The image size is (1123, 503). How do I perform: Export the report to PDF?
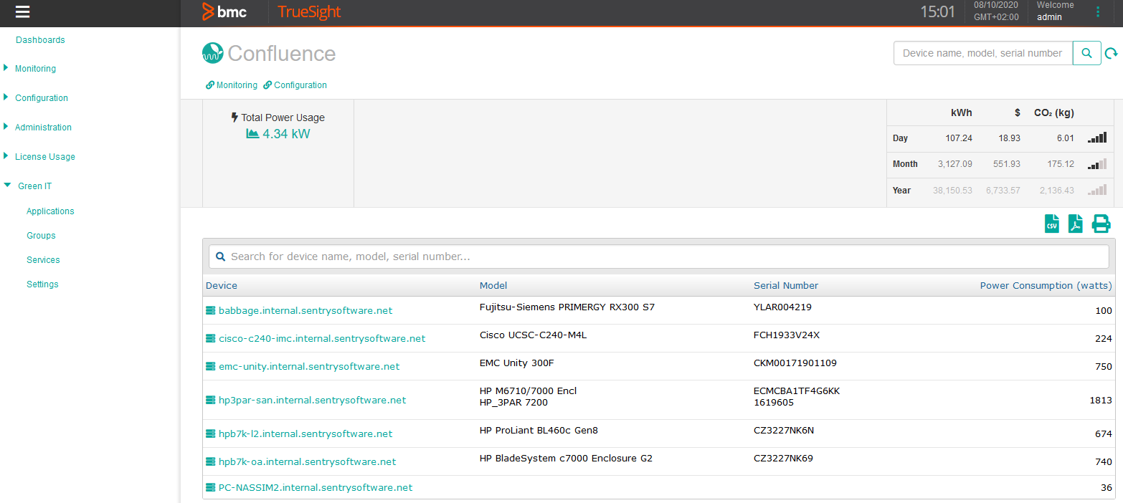point(1076,223)
